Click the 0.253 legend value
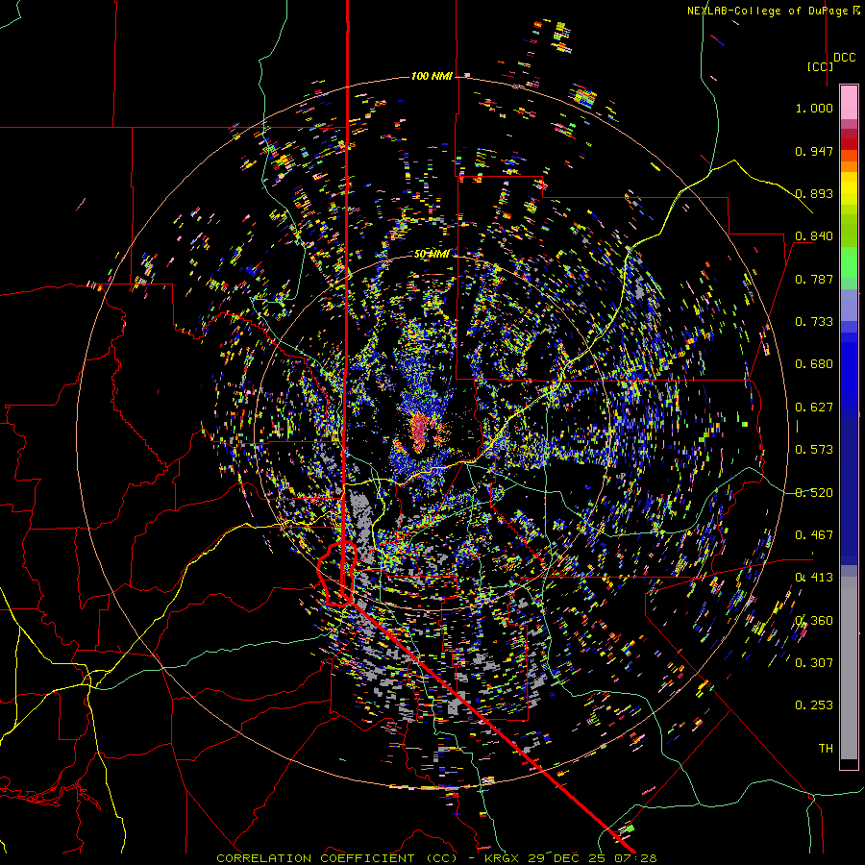865x865 pixels. (814, 705)
